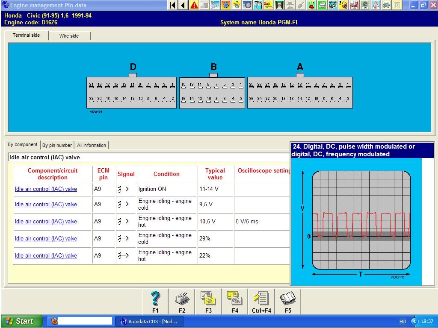
Task: Print using the F2 printer button
Action: (182, 302)
